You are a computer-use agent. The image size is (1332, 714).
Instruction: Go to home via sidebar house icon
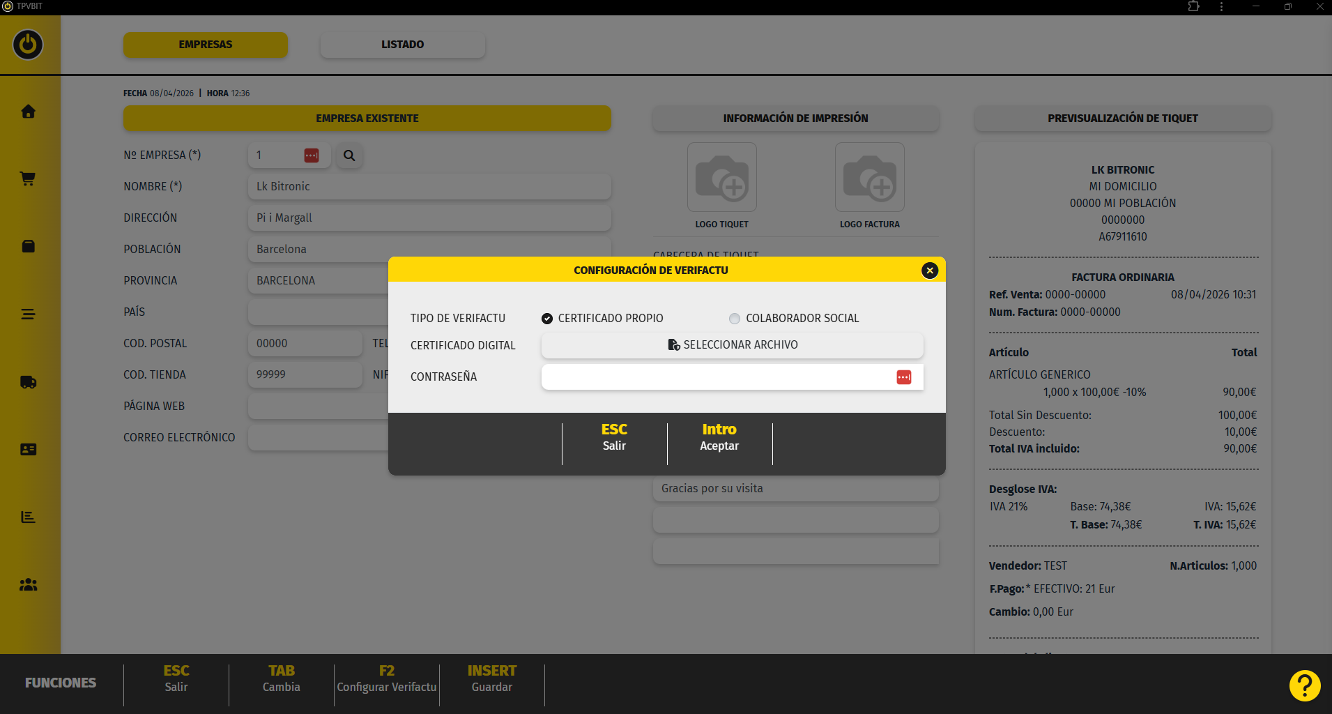click(x=28, y=112)
